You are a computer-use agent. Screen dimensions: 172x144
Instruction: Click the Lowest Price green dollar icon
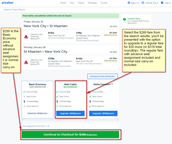124,19
